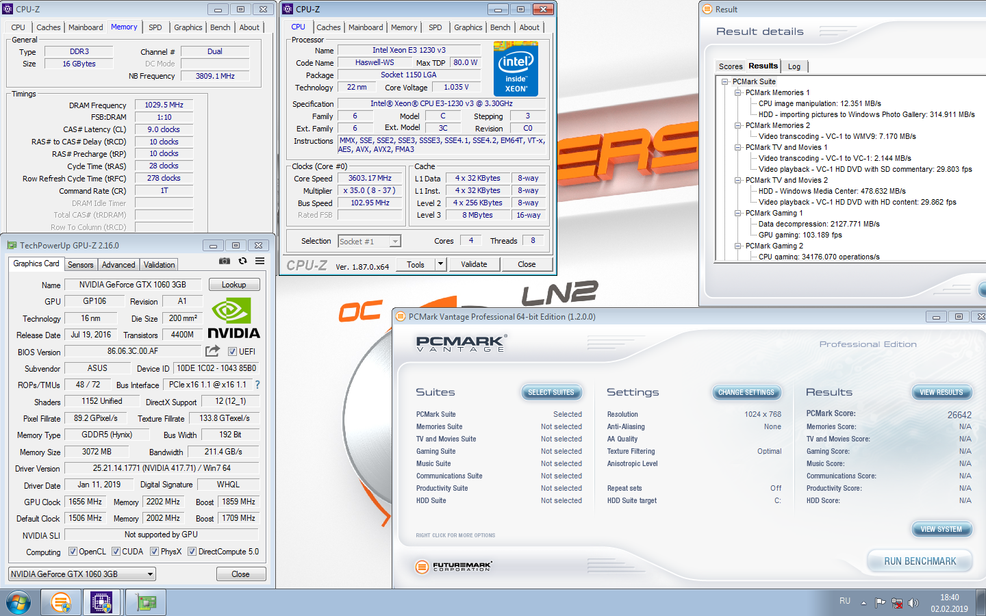This screenshot has height=616, width=986.
Task: Click the CPU-Z Memory window title icon
Action: point(8,9)
